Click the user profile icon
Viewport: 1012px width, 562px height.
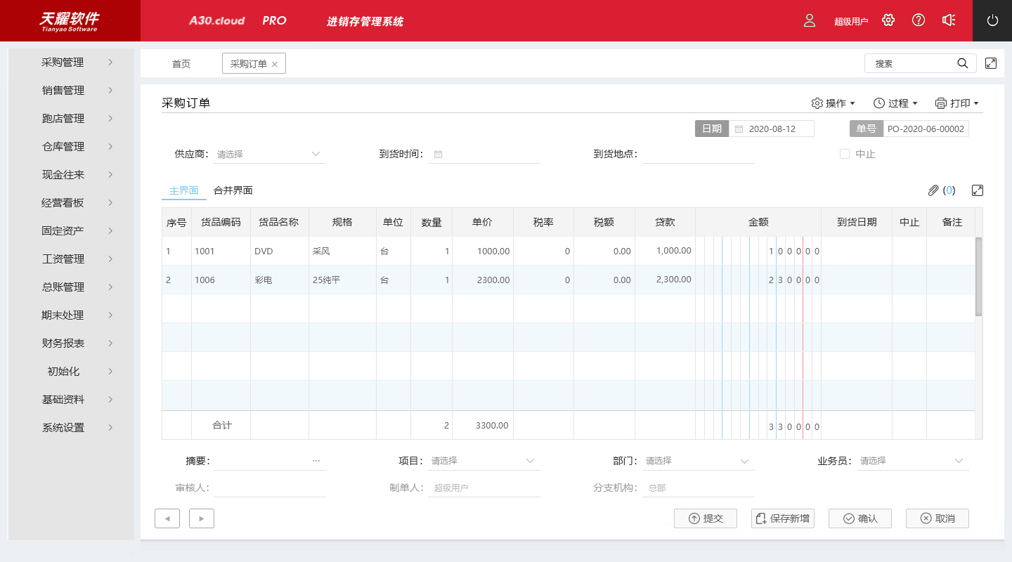click(810, 20)
